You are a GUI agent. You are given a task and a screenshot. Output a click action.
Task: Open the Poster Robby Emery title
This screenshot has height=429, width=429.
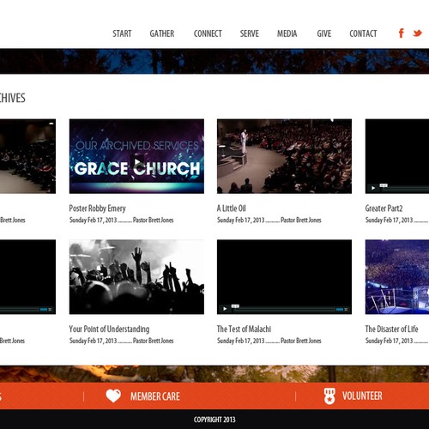(x=97, y=208)
